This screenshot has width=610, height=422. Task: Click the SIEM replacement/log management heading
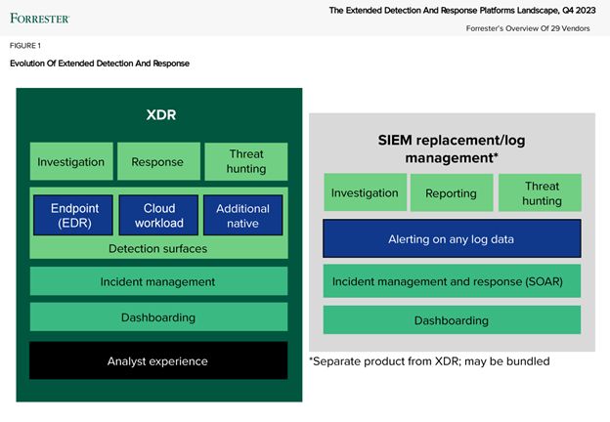pyautogui.click(x=452, y=148)
